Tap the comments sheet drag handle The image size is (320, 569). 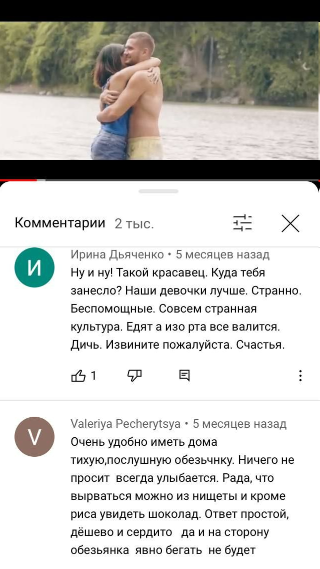[158, 191]
